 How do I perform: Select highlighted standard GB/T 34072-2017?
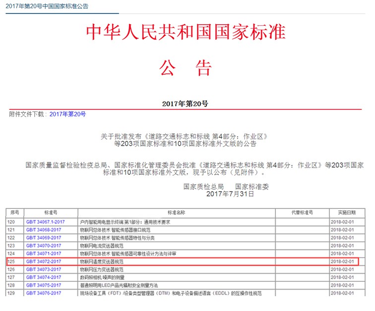click(44, 261)
